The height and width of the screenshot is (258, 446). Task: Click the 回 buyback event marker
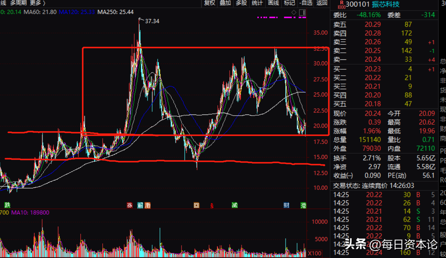pyautogui.click(x=197, y=205)
